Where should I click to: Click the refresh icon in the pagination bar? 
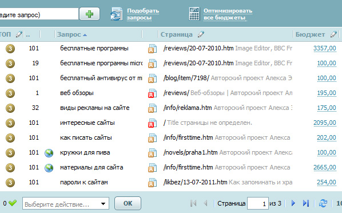click(x=323, y=203)
